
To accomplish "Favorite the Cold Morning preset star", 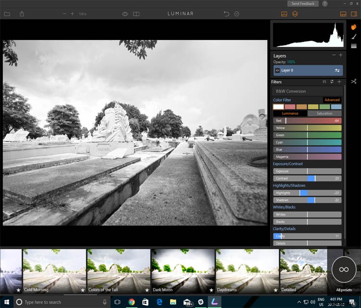I will click(x=83, y=290).
